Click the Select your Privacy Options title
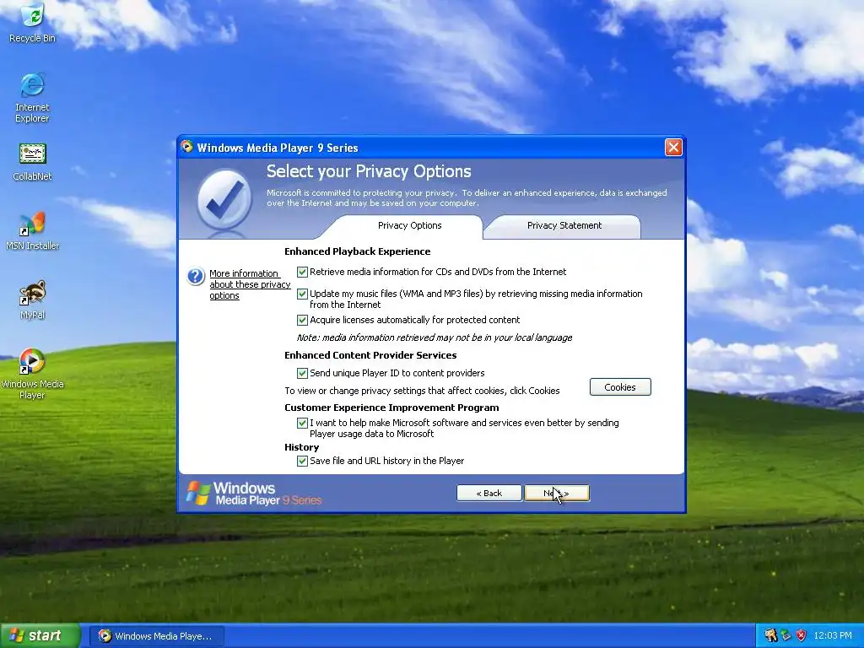864x648 pixels. (369, 171)
